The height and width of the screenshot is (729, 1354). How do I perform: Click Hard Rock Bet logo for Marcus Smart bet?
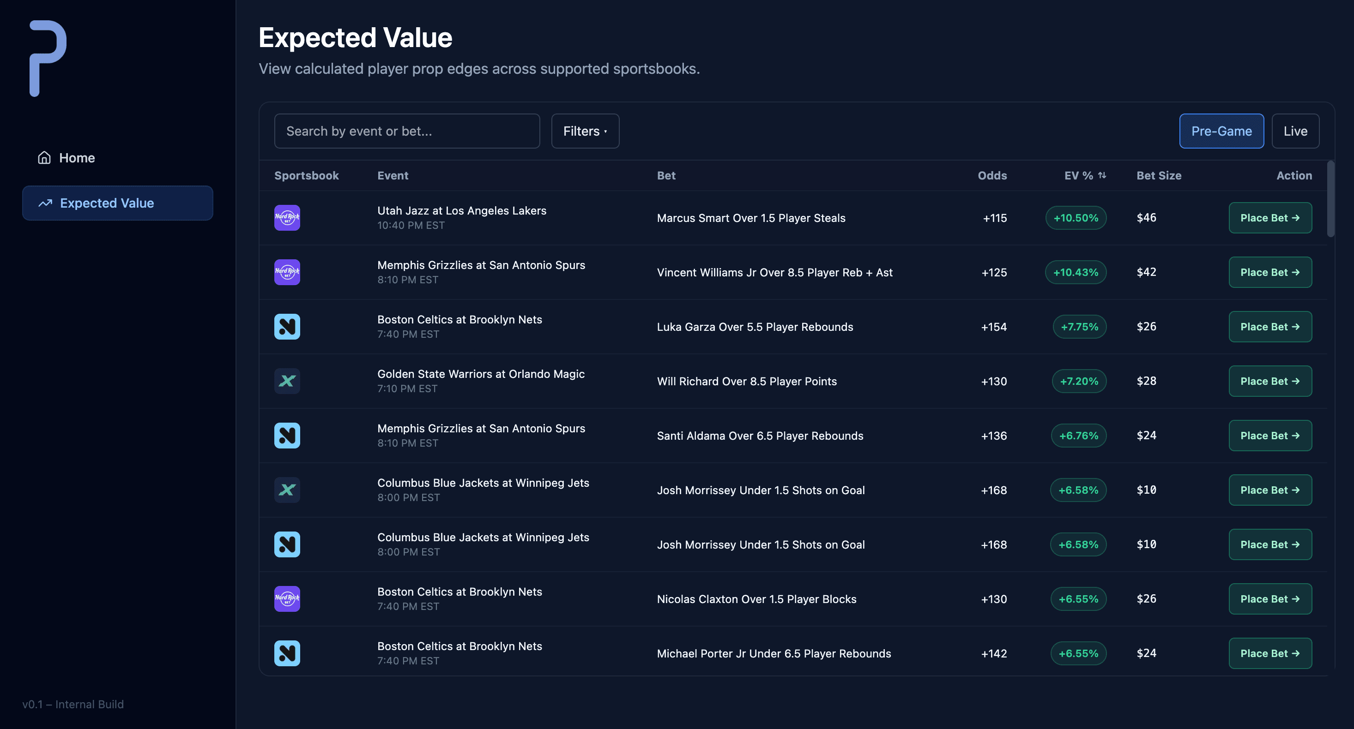point(287,217)
